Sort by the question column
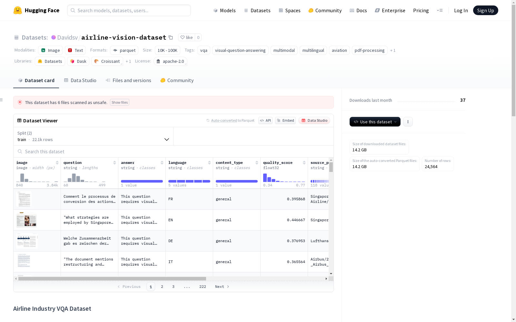516x322 pixels. click(x=114, y=163)
